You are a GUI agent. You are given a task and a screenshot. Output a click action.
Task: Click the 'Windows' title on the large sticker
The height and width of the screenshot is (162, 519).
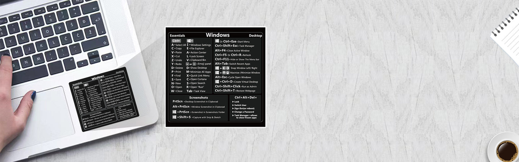click(x=218, y=35)
